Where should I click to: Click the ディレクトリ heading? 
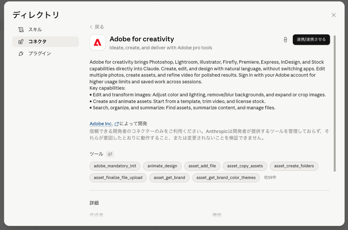[x=36, y=15]
